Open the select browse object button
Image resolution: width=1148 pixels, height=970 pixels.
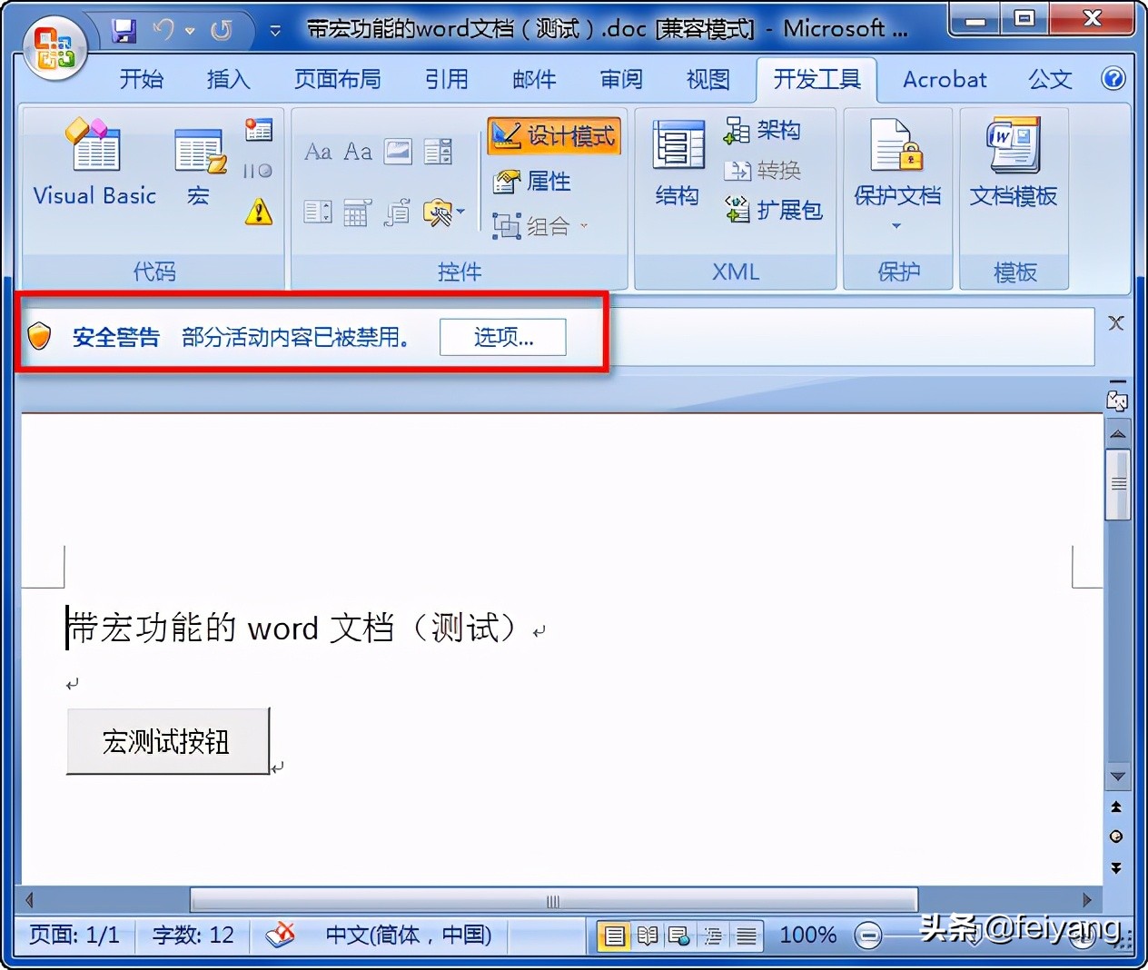[1116, 836]
